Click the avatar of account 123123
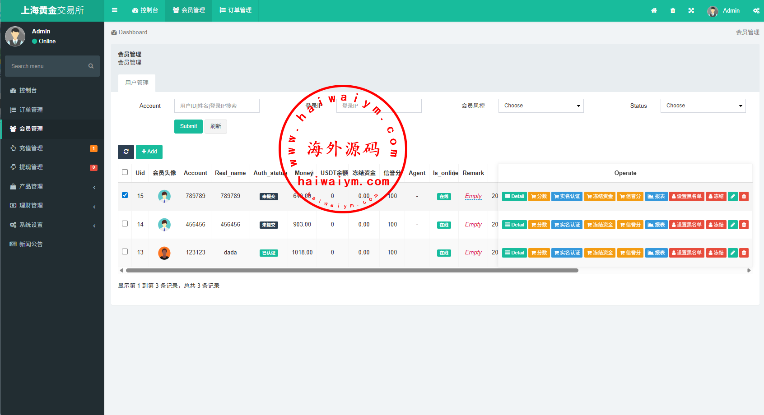 pos(164,253)
